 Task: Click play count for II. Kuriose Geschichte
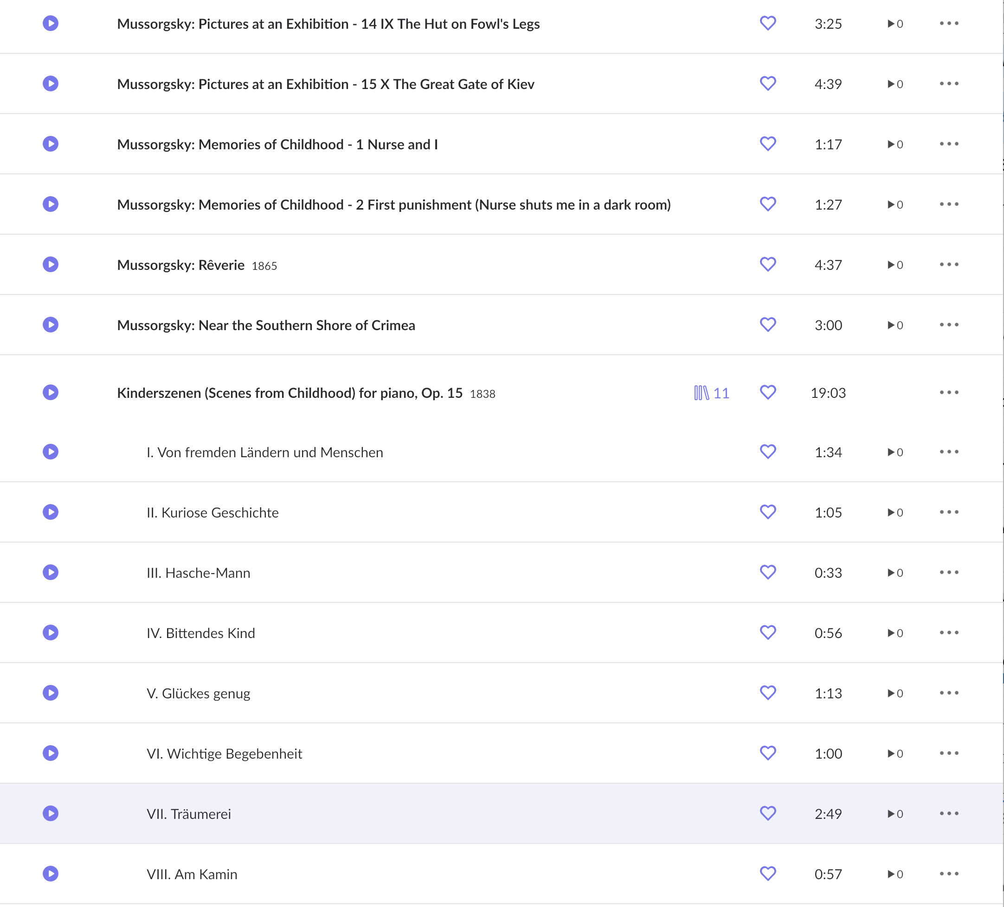895,512
